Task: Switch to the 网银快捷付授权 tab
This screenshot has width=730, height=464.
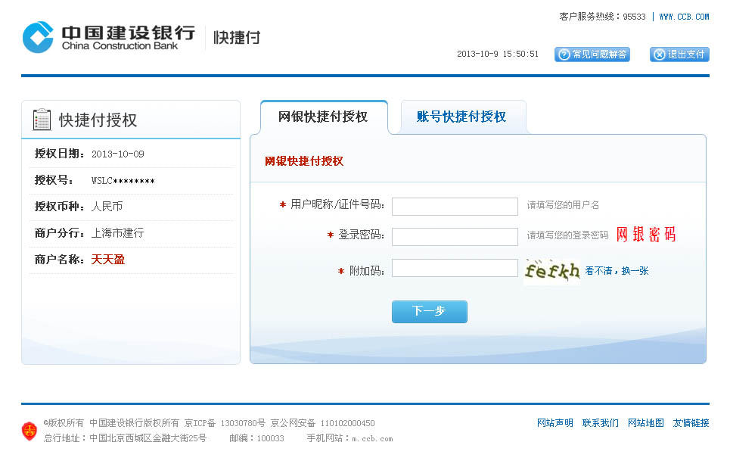Action: (324, 117)
